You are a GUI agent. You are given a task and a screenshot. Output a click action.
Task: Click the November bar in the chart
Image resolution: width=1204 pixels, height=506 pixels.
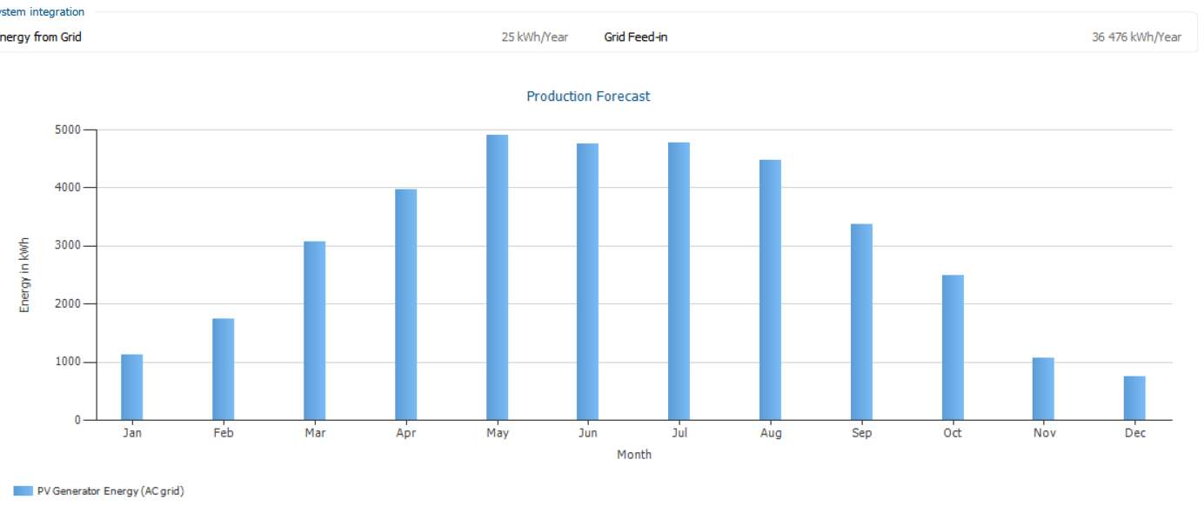[x=1043, y=389]
